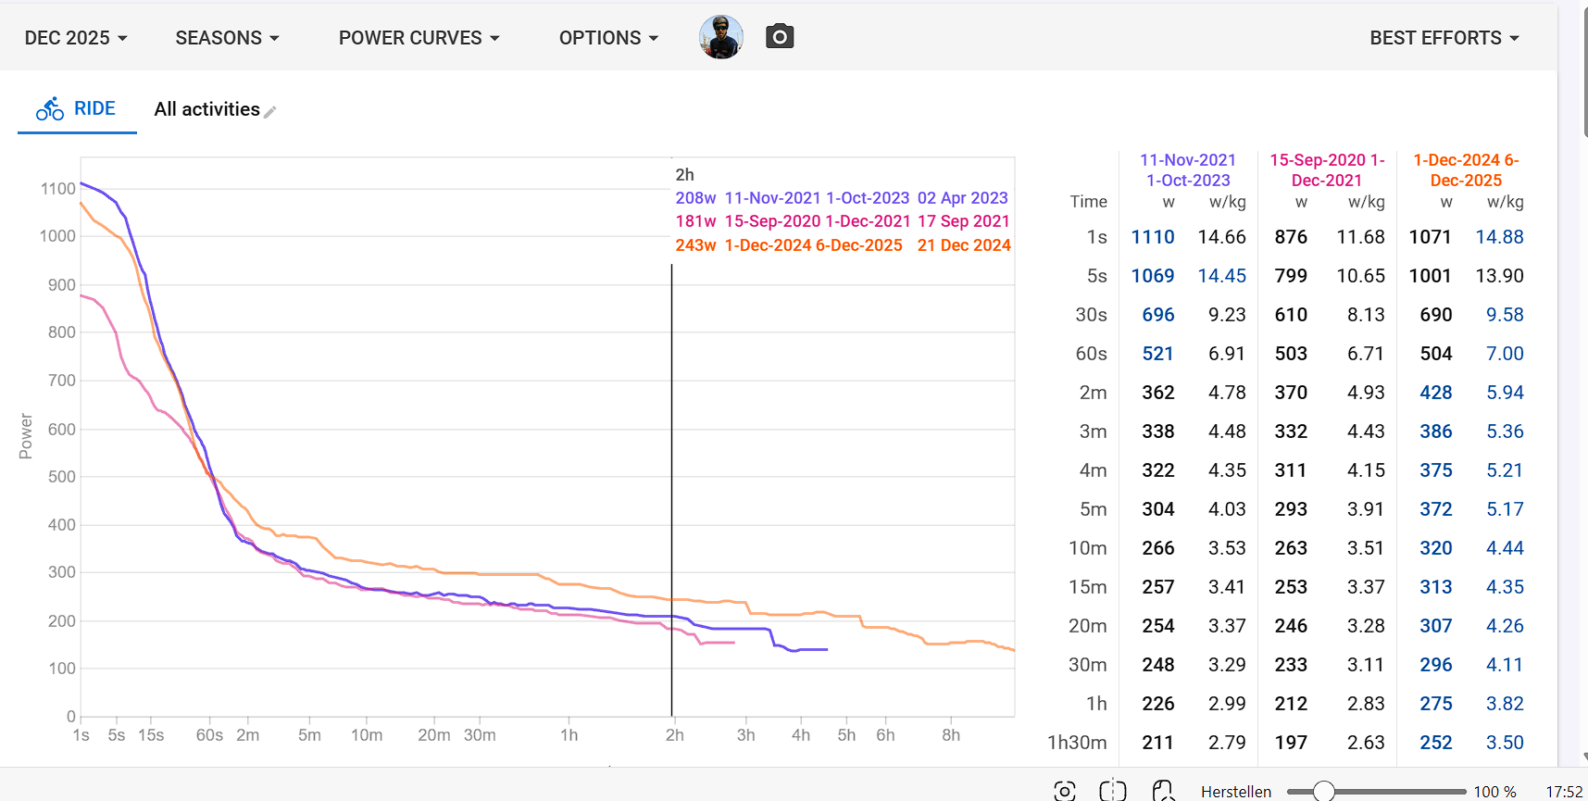1588x801 pixels.
Task: Click the All activities filter label
Action: [x=206, y=109]
